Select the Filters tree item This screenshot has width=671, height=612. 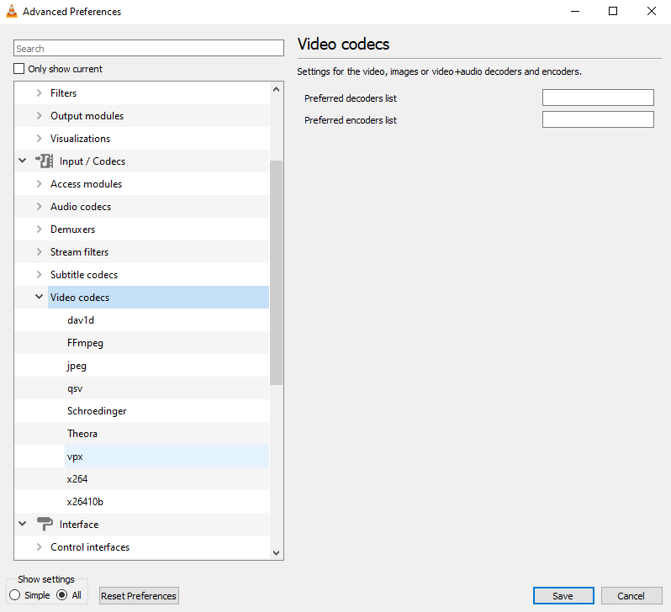(63, 93)
